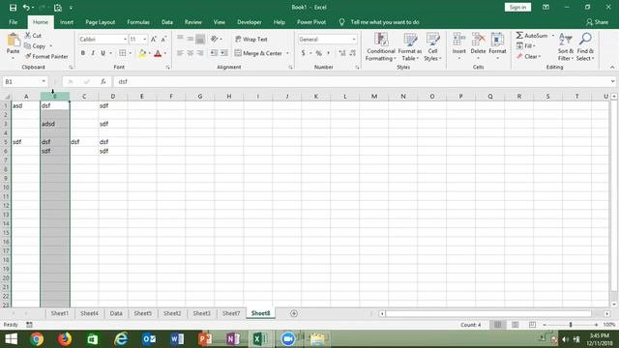The height and width of the screenshot is (348, 619).
Task: Open the General number format dropdown
Action: click(354, 40)
